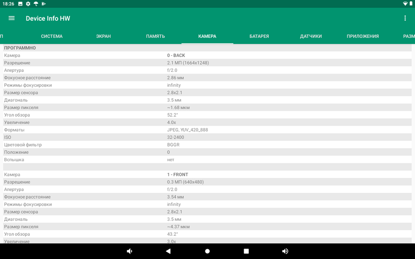The image size is (415, 259).
Task: Click the 'Вспышка' row label
Action: pos(14,160)
